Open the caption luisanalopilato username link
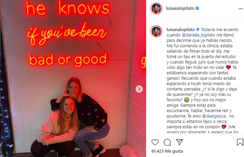This screenshot has width=244, height=157. 181,30
